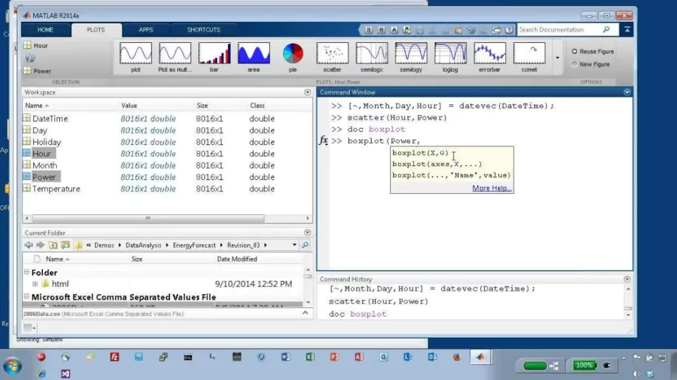
Task: Switch to the HOME ribbon tab
Action: click(45, 29)
